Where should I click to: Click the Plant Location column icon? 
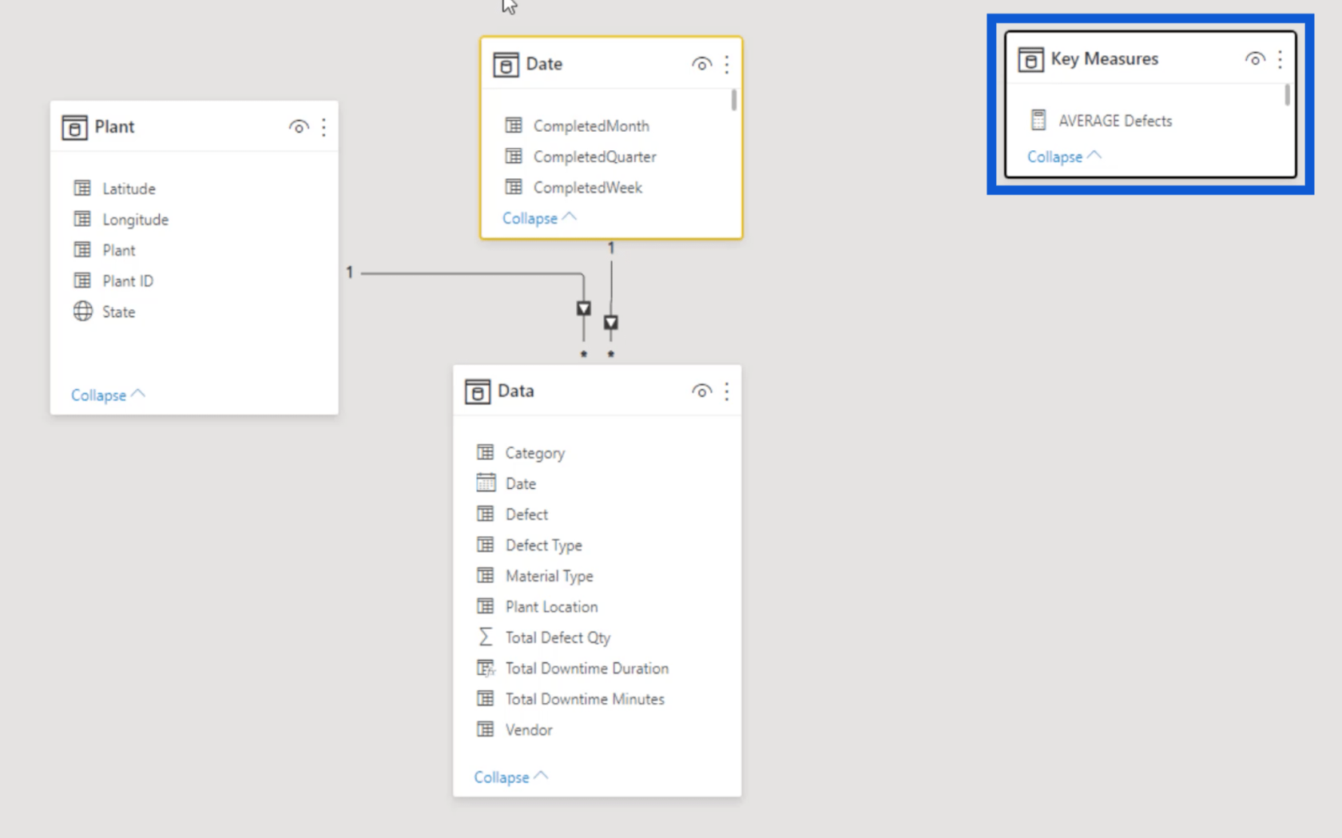point(486,606)
